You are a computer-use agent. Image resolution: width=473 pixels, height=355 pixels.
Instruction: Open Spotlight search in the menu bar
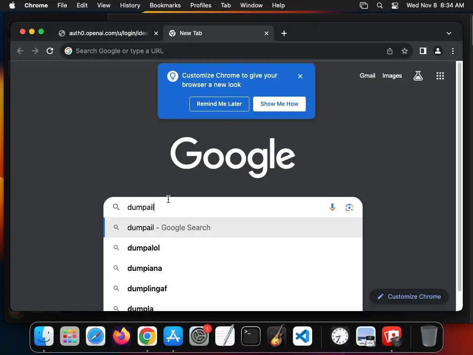(x=380, y=6)
